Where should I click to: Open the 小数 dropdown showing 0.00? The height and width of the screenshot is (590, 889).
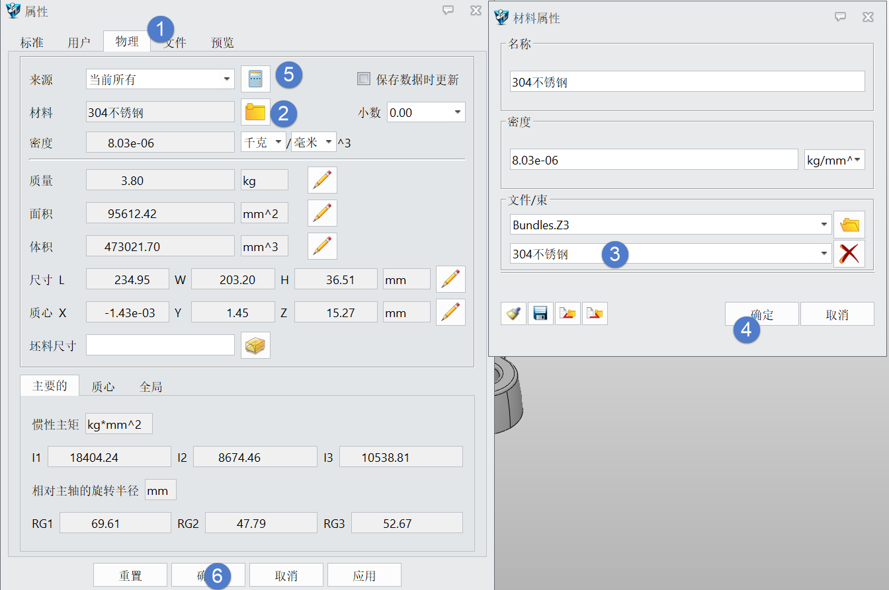(426, 112)
